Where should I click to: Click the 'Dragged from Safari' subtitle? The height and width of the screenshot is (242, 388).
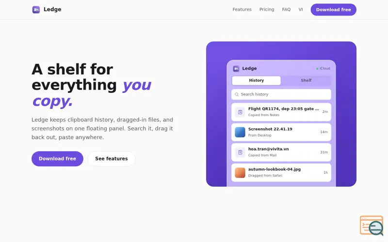(265, 176)
